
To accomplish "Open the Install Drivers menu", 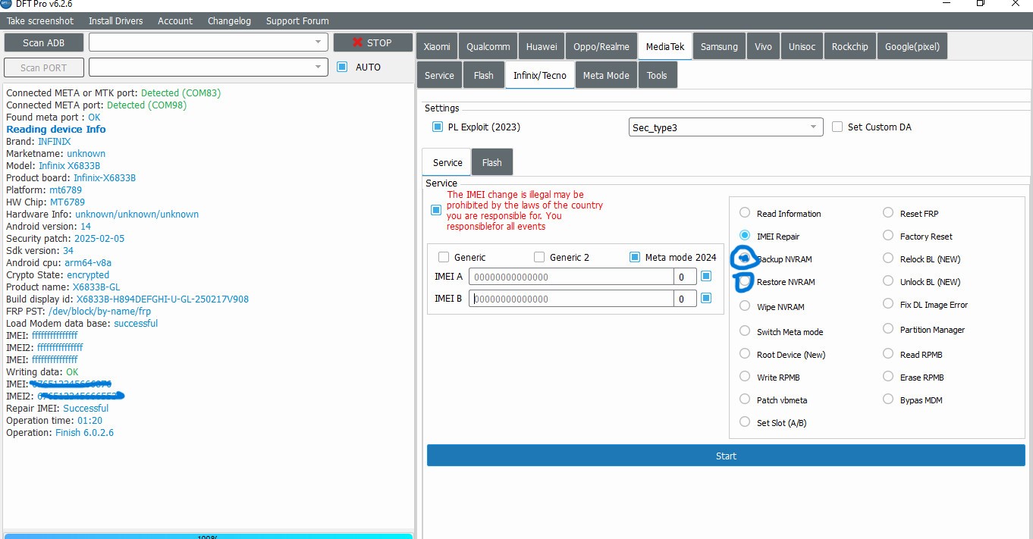I will click(x=115, y=20).
